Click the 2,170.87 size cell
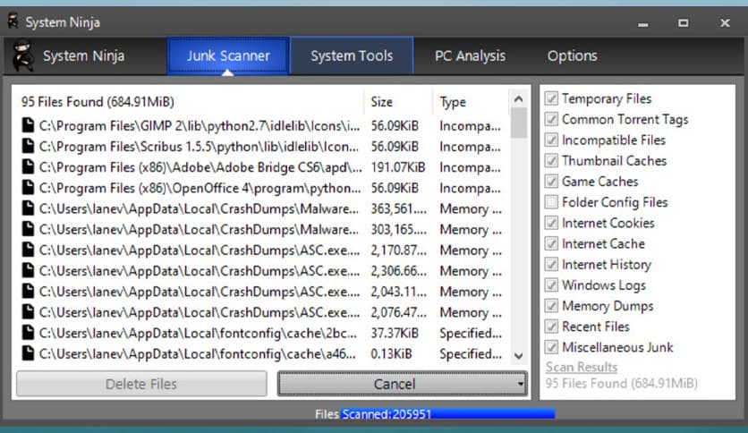The height and width of the screenshot is (433, 748). coord(399,250)
